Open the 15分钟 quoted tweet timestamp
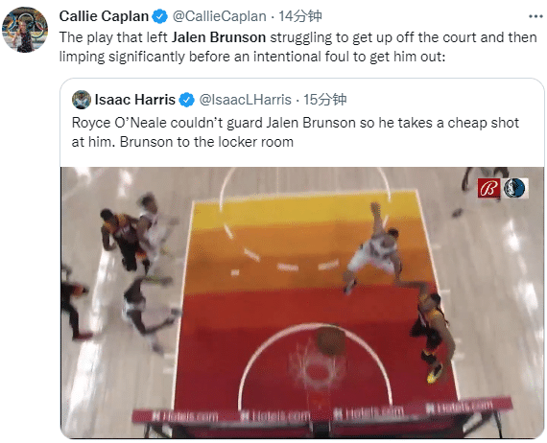The height and width of the screenshot is (443, 547). coord(324,100)
